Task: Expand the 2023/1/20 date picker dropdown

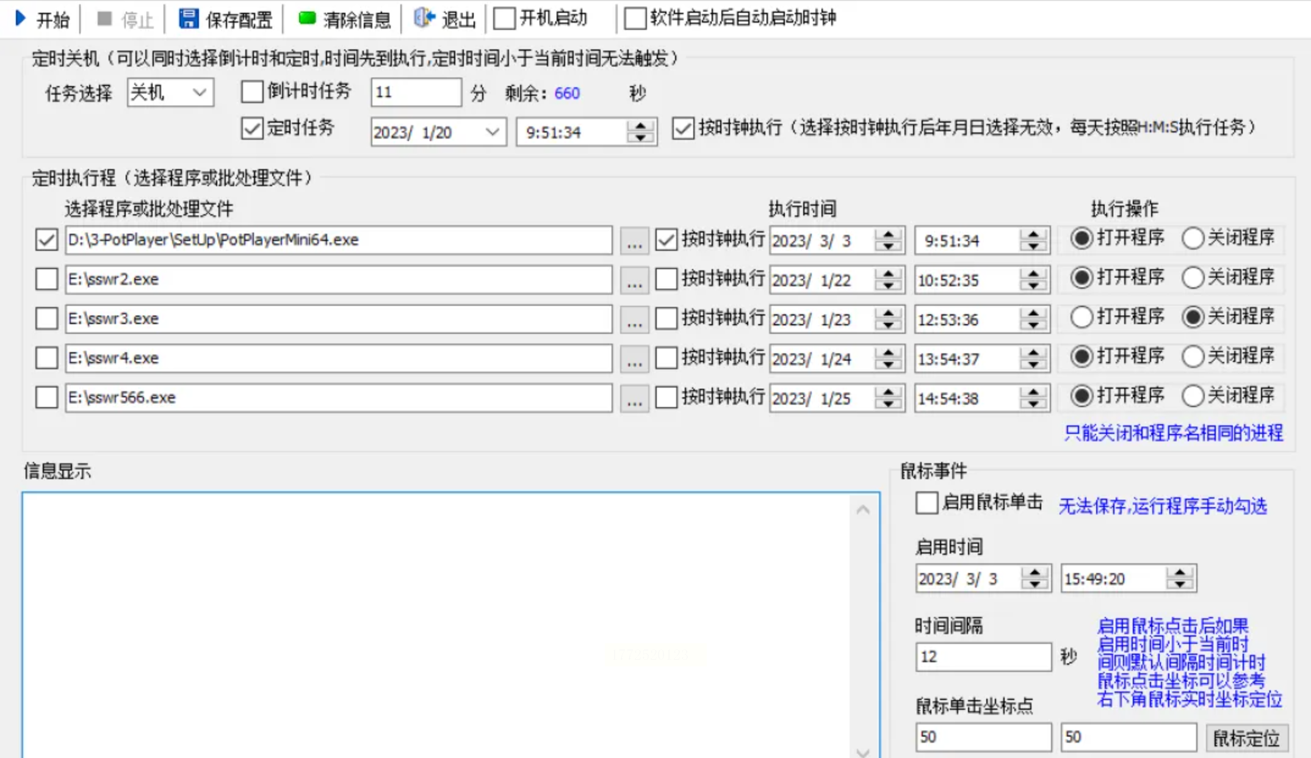Action: pos(493,132)
